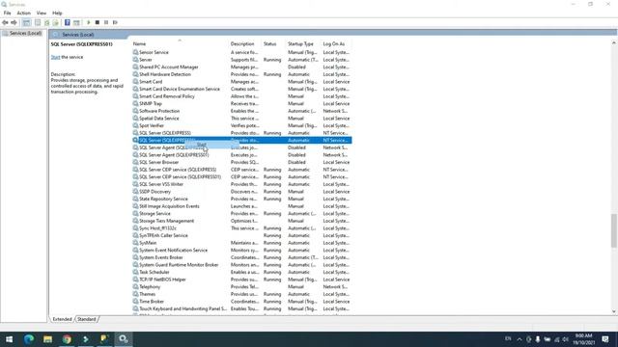Select the TCP/IP NetBIOS Helper service
Image resolution: width=618 pixels, height=347 pixels.
click(x=242, y=280)
